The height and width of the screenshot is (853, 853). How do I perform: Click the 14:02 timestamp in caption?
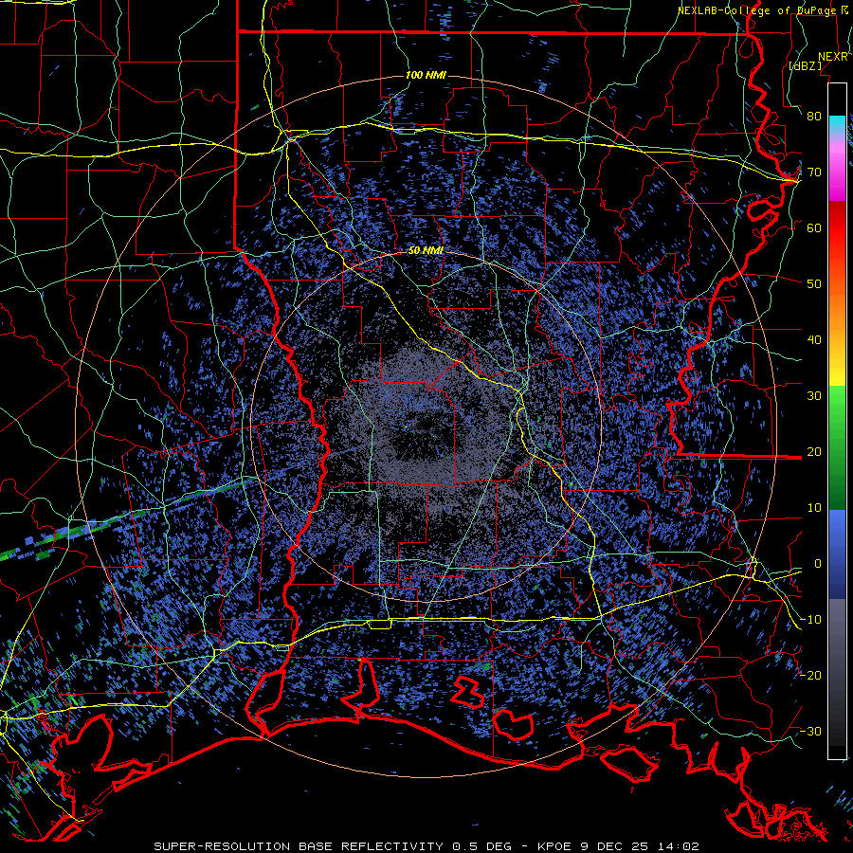(x=679, y=846)
